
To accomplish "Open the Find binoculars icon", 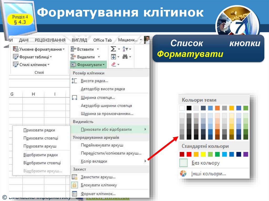I will point(125,57).
